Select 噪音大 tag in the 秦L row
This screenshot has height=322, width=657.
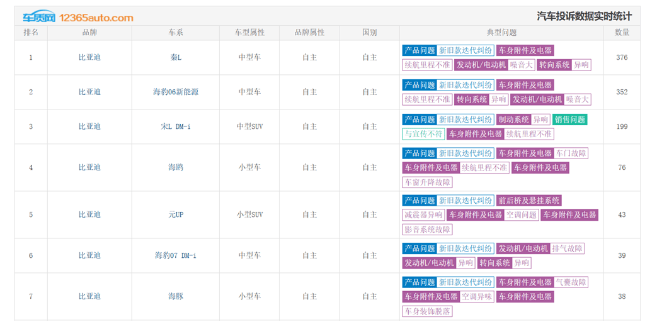pyautogui.click(x=522, y=65)
